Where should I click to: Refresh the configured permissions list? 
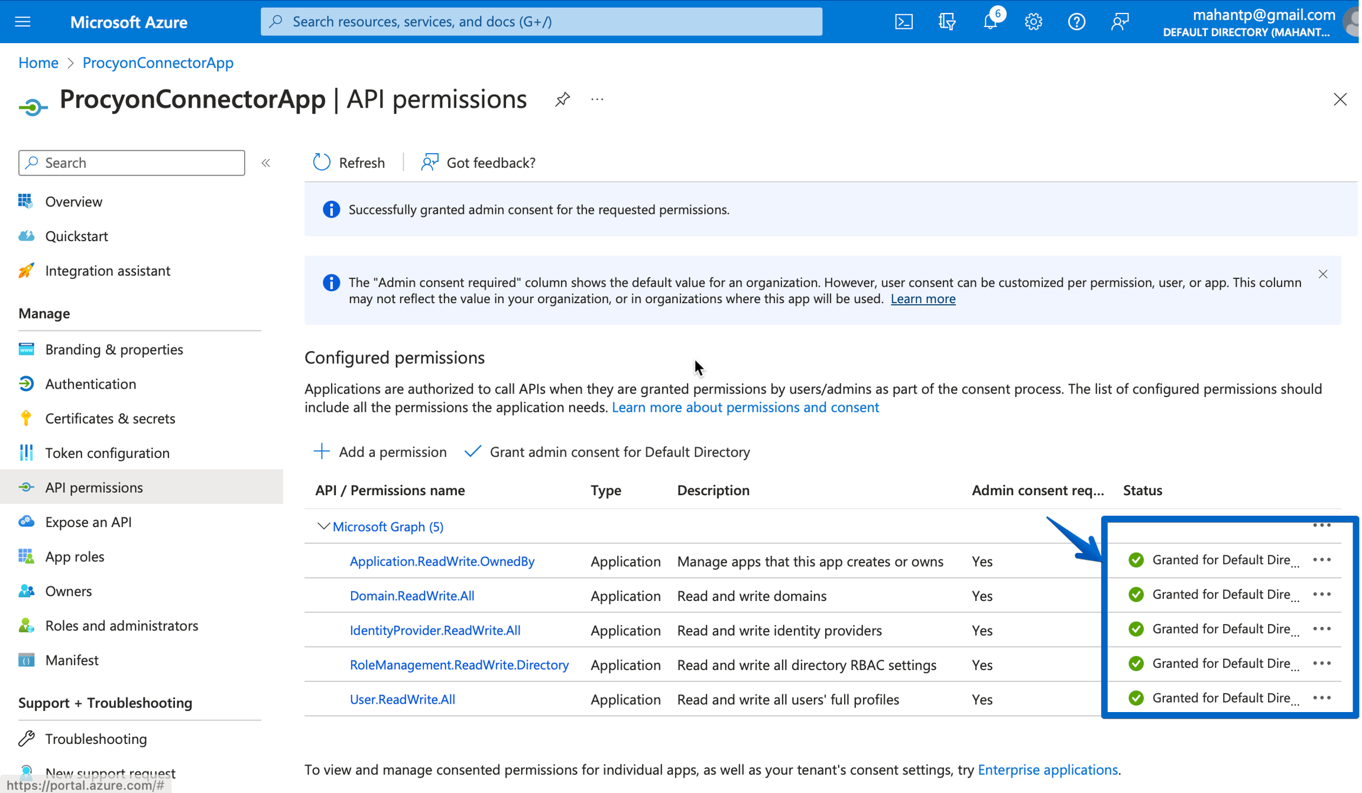pos(348,162)
